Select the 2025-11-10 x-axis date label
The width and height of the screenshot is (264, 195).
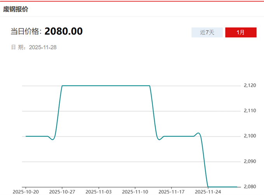[135, 192]
